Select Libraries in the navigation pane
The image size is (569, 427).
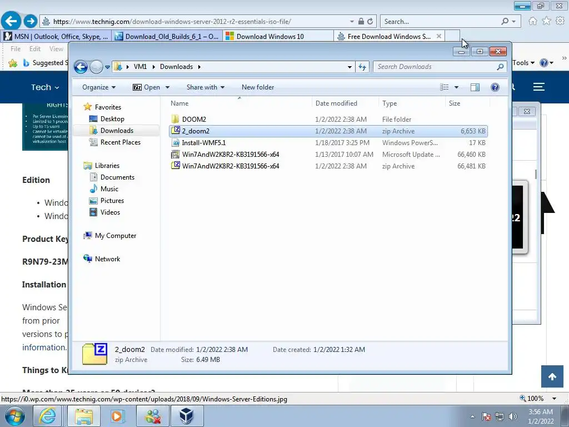pyautogui.click(x=107, y=166)
